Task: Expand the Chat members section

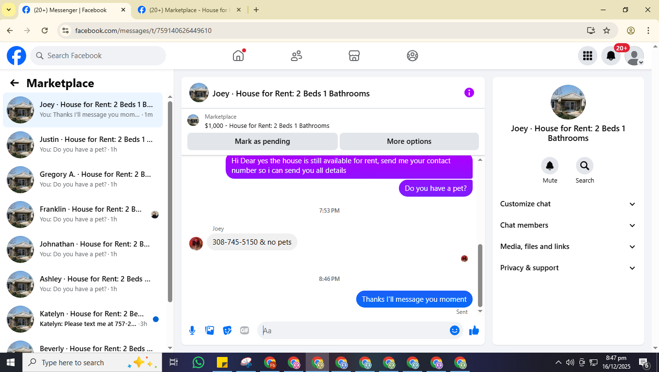Action: [x=568, y=225]
